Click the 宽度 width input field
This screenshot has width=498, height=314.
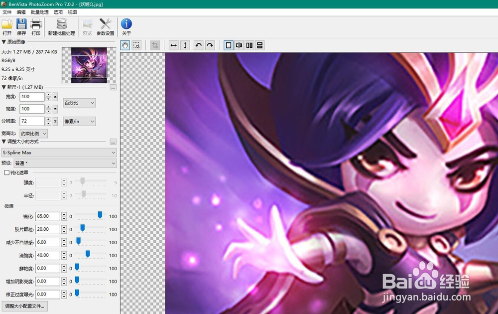click(x=32, y=97)
